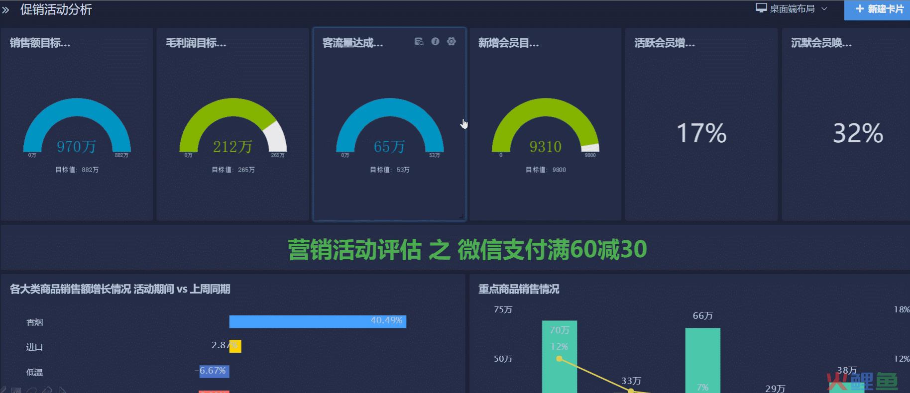Click resize handle corner of 客流量达成 card

(461, 216)
